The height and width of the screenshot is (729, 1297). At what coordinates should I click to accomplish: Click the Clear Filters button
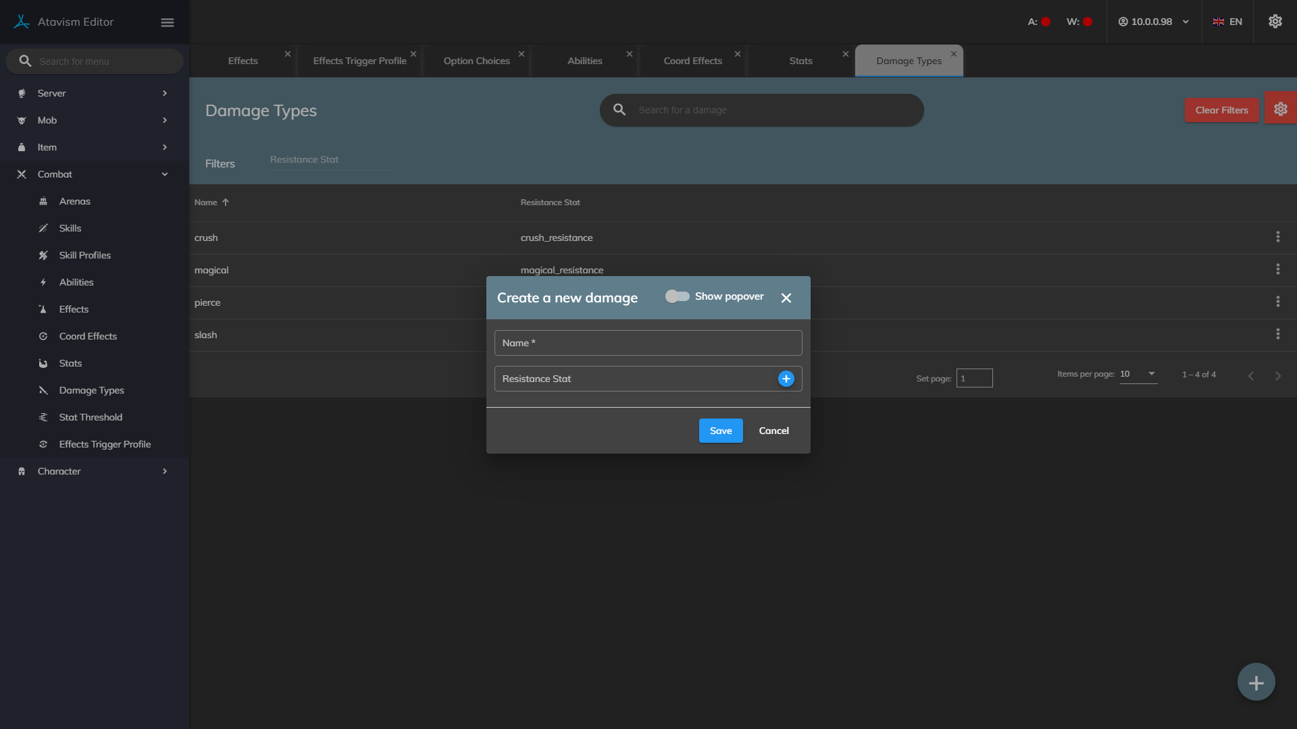click(x=1221, y=110)
